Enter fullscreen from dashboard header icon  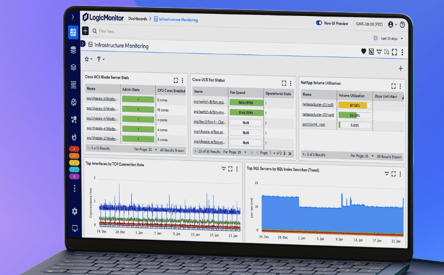[394, 52]
